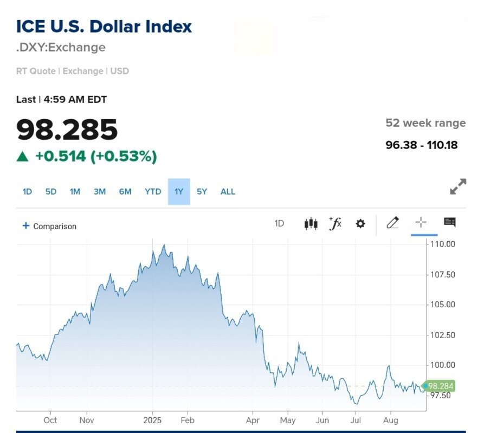The width and height of the screenshot is (484, 433).
Task: Choose the YTD time range
Action: 153,192
